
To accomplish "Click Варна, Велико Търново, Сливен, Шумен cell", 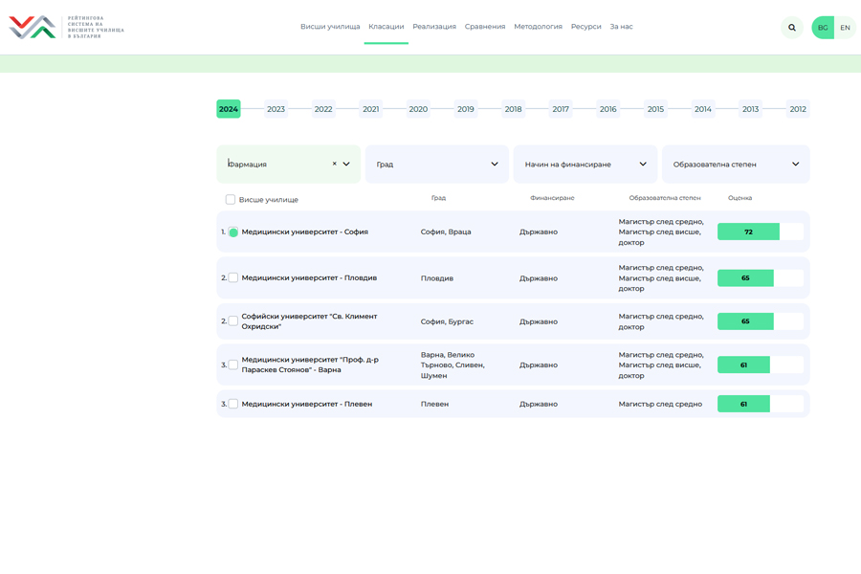I will [453, 364].
